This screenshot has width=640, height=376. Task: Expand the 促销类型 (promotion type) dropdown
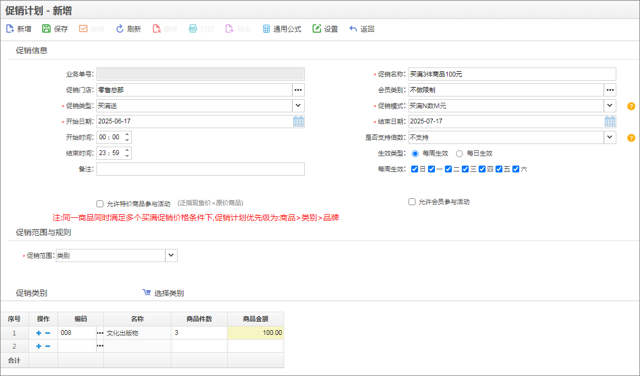point(298,106)
